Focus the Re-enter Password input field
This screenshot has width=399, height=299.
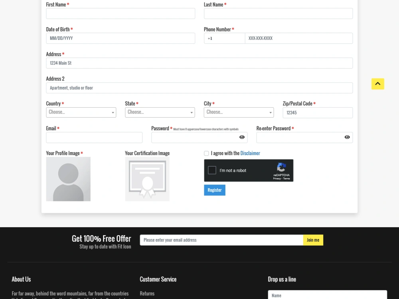click(x=304, y=138)
